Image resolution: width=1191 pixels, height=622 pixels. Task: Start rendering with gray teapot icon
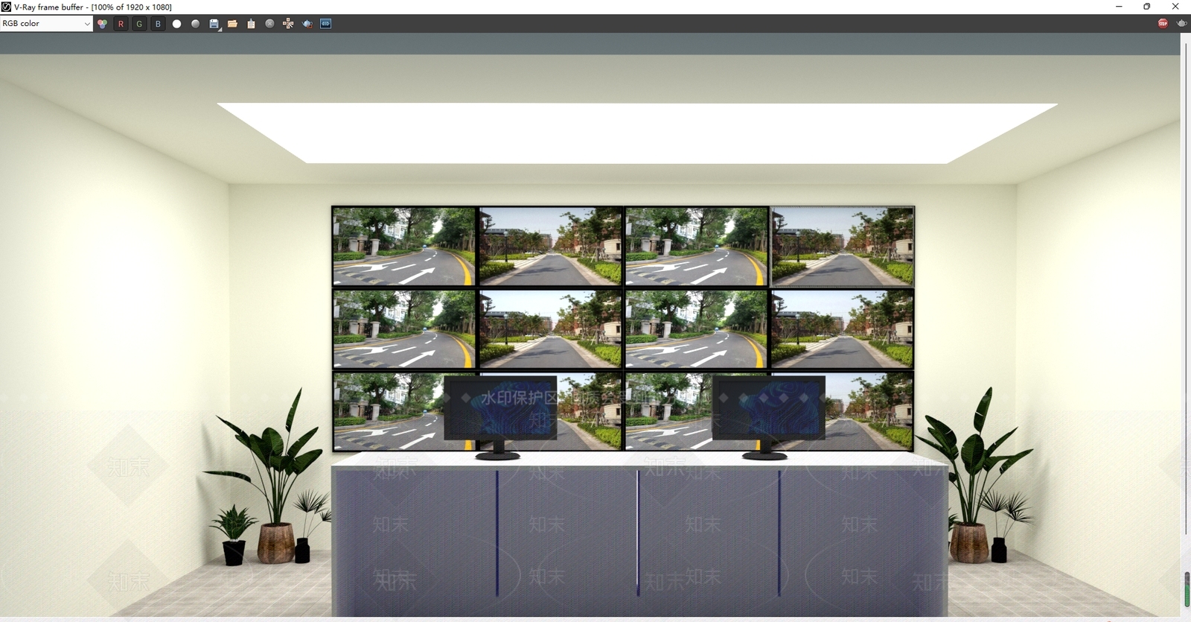click(x=1181, y=24)
